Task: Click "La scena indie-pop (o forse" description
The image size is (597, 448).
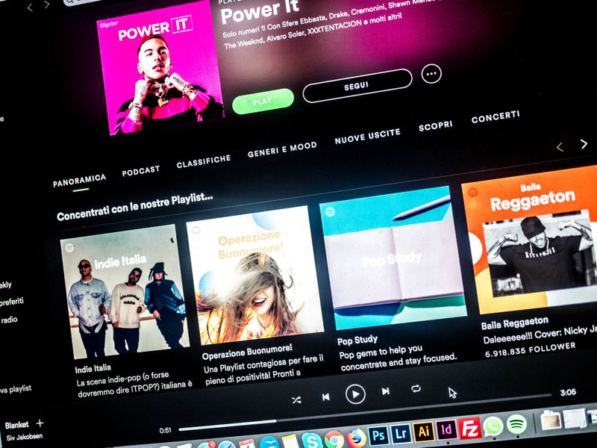Action: tap(122, 379)
